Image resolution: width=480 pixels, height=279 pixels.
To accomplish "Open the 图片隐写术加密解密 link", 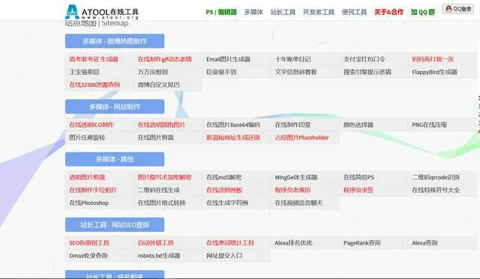I will point(164,177).
